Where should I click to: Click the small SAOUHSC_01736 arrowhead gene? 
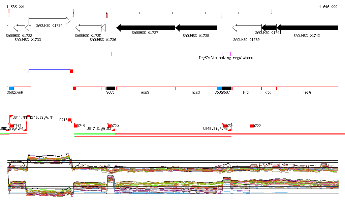pyautogui.click(x=103, y=28)
